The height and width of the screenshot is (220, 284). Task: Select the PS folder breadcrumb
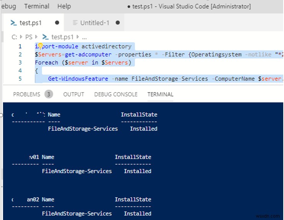[x=28, y=37]
